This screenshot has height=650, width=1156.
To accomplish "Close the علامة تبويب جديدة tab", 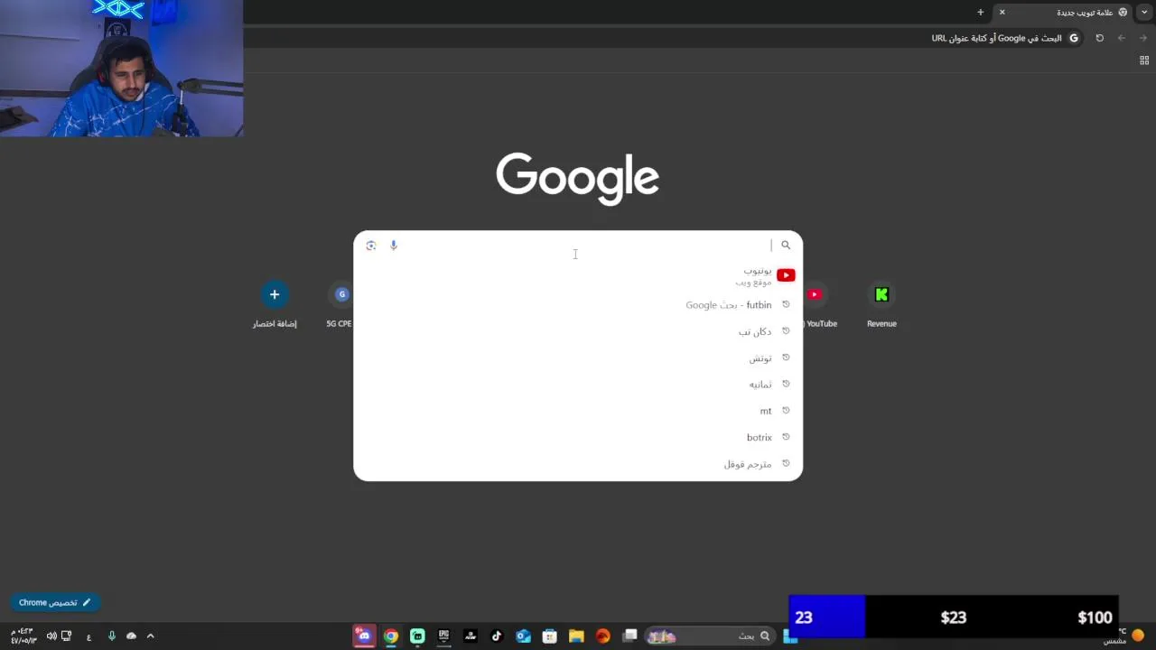I will point(1002,12).
